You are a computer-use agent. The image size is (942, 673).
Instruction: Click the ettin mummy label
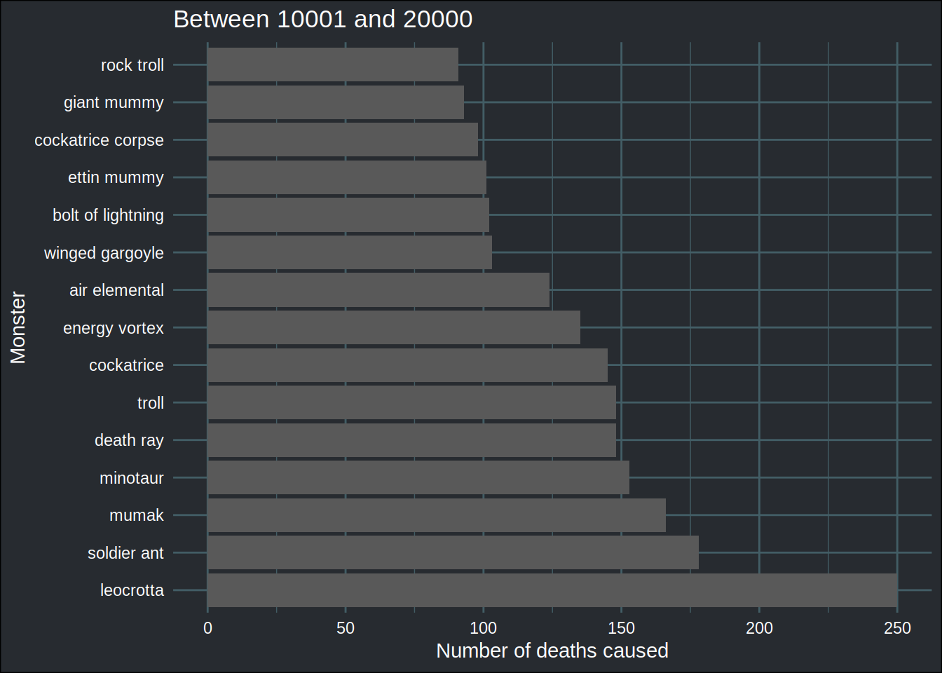click(116, 178)
